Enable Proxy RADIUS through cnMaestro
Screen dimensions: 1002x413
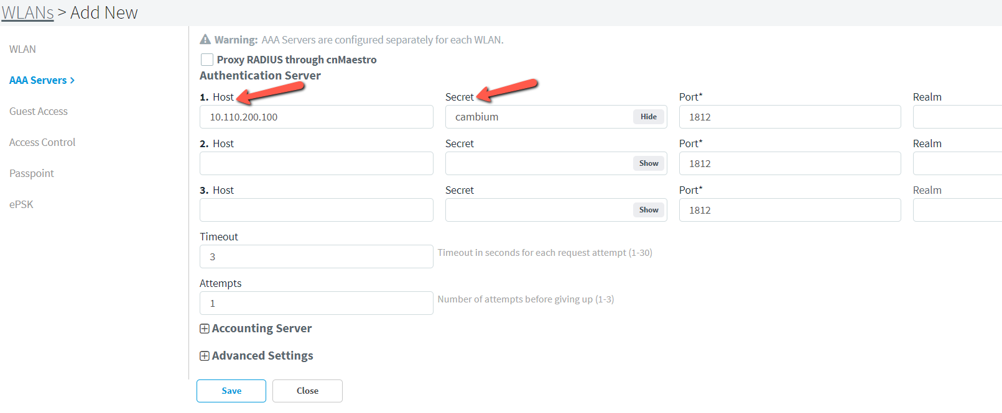pyautogui.click(x=206, y=59)
